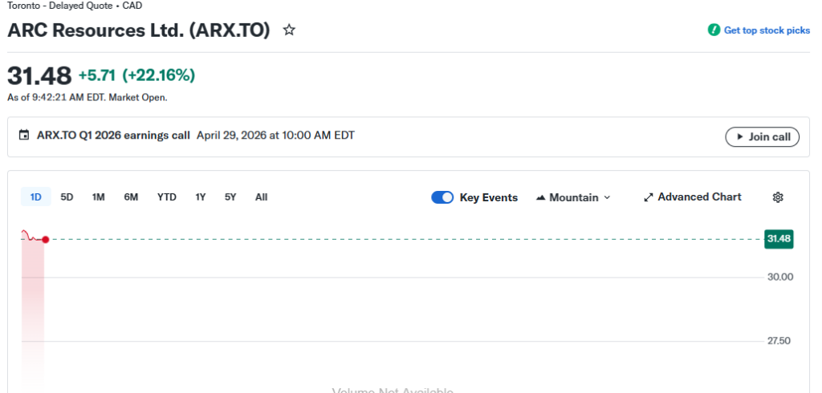Select the 6M chart range
The image size is (822, 393).
[x=131, y=197]
